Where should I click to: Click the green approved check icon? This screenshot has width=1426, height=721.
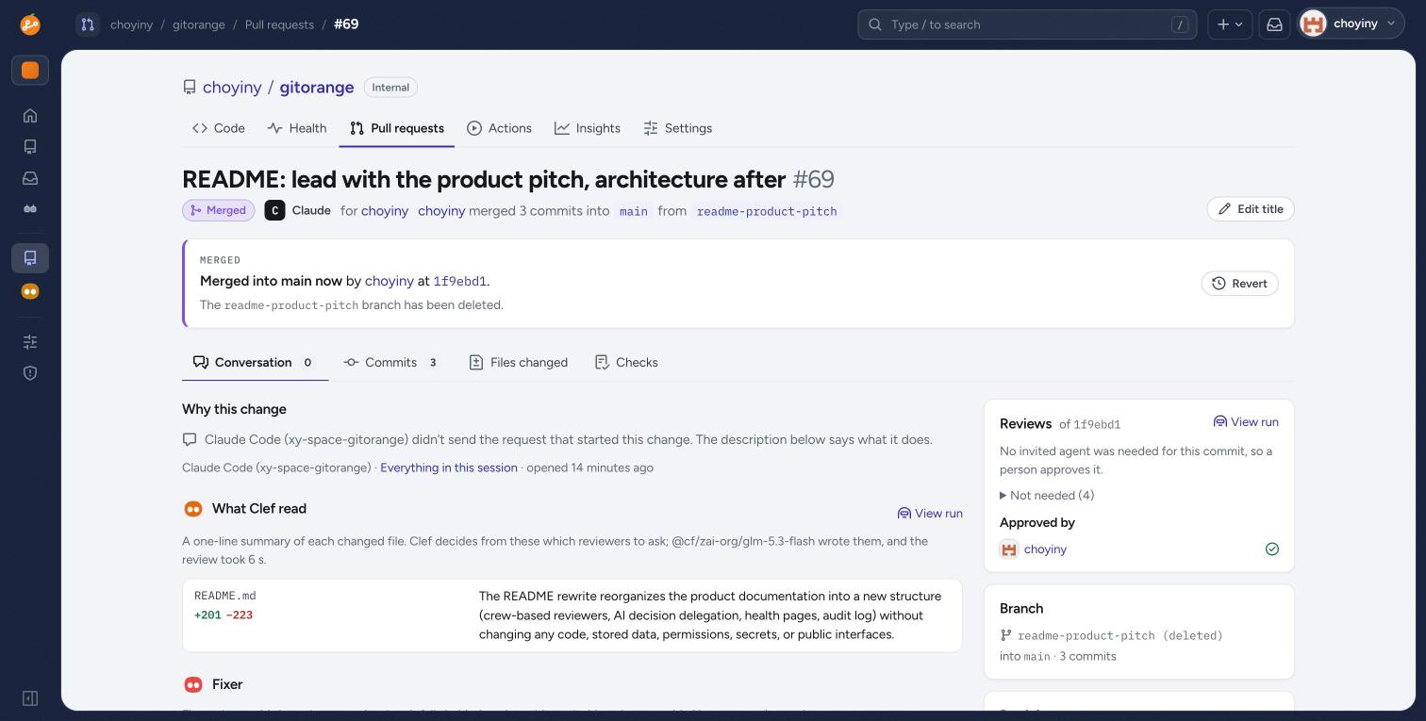[x=1272, y=549]
